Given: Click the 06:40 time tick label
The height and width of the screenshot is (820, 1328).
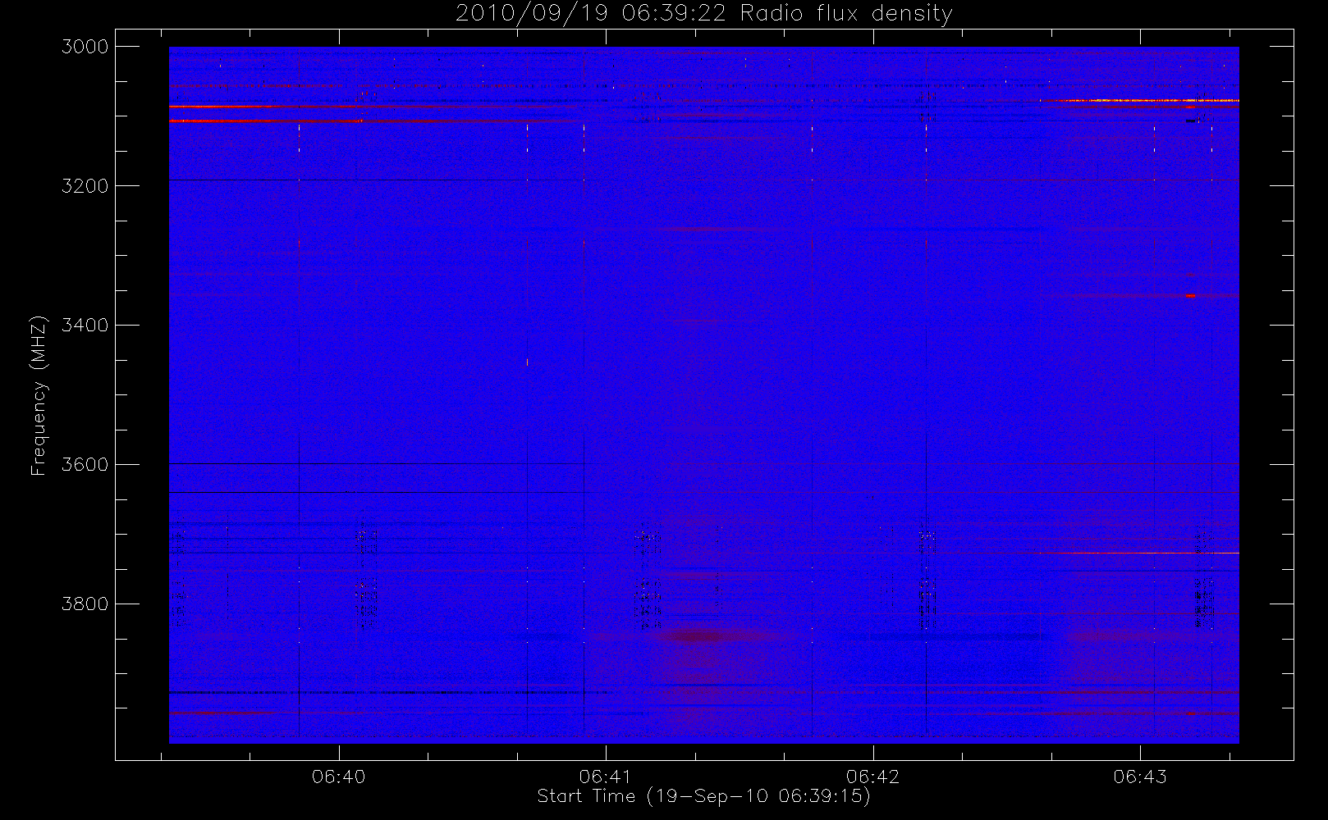Looking at the screenshot, I should (338, 777).
